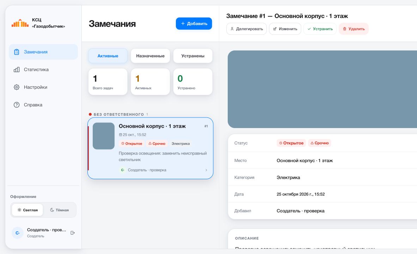
Task: Click the Открытое badge in the task card
Action: point(131,144)
